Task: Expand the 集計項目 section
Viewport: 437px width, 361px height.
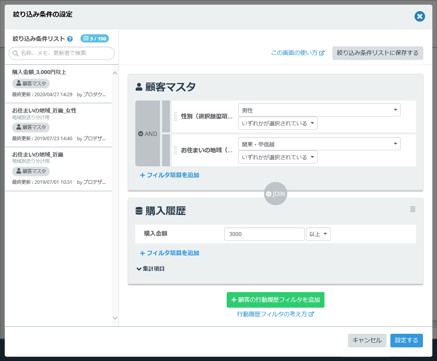Action: click(x=151, y=268)
